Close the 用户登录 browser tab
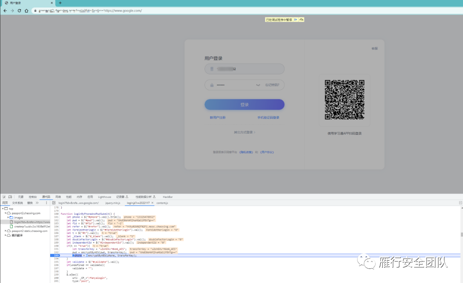463x283 pixels. (52, 3)
